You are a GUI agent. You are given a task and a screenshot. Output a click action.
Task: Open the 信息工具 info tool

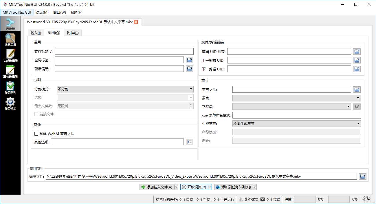tap(10, 40)
